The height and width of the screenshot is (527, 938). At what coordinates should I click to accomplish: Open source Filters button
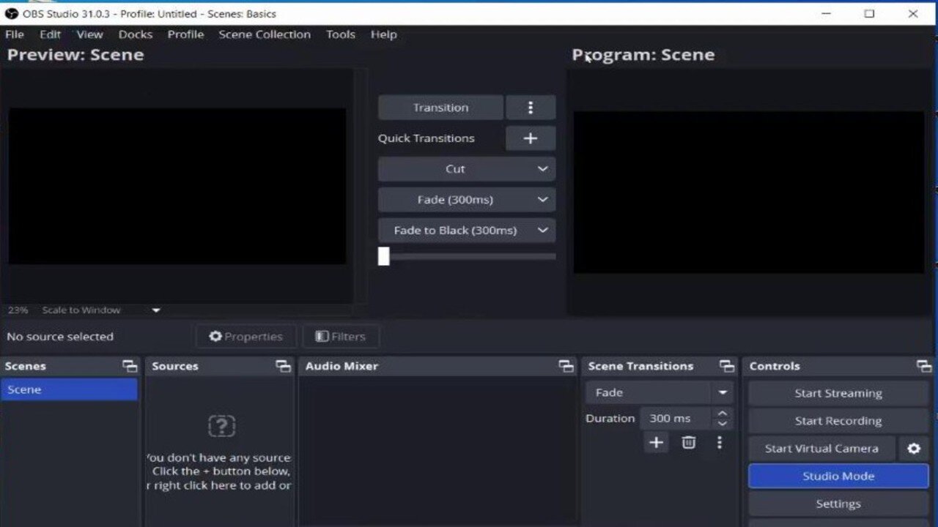341,337
